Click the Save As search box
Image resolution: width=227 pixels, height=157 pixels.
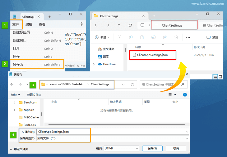164,84
